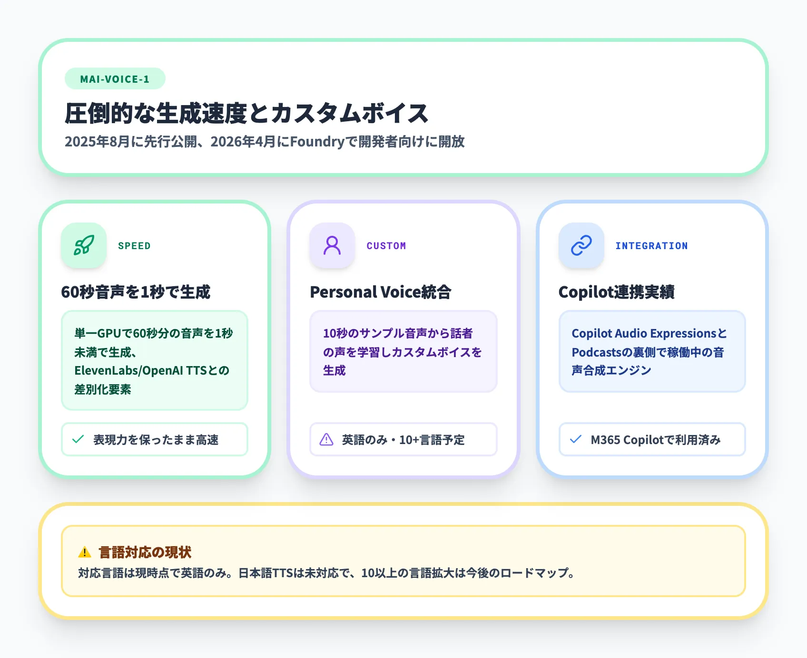The width and height of the screenshot is (807, 658).
Task: Select the CUSTOM category label
Action: pos(386,246)
